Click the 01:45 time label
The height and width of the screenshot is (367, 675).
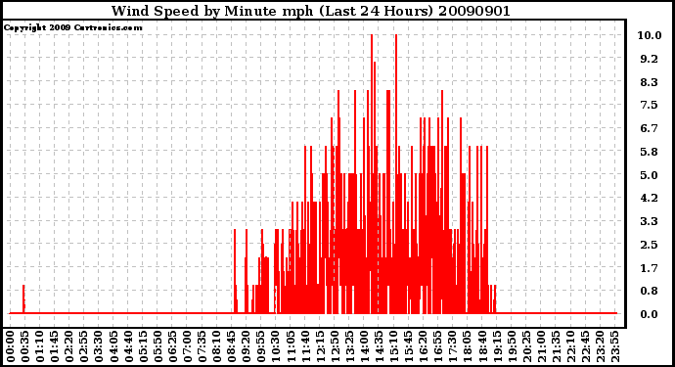pos(55,346)
